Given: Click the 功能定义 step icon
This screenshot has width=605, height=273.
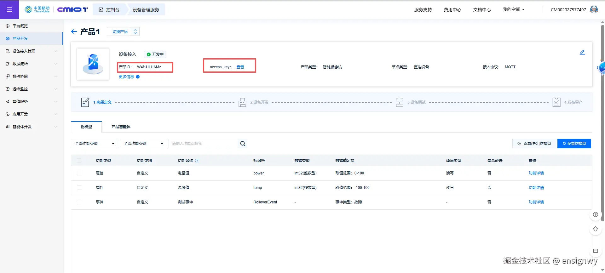Looking at the screenshot, I should [85, 102].
